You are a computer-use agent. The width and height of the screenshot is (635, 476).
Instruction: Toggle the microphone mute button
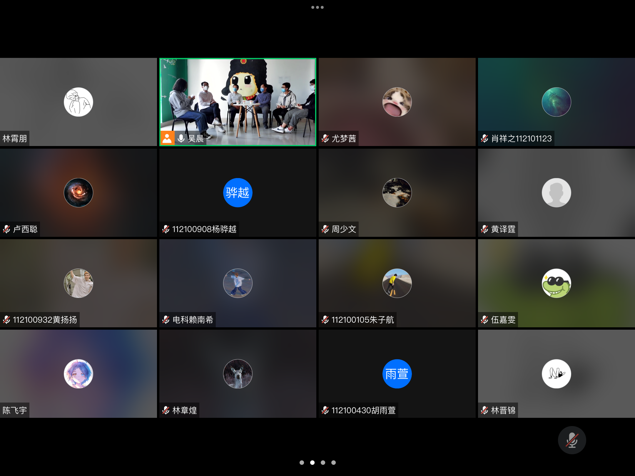pyautogui.click(x=572, y=440)
